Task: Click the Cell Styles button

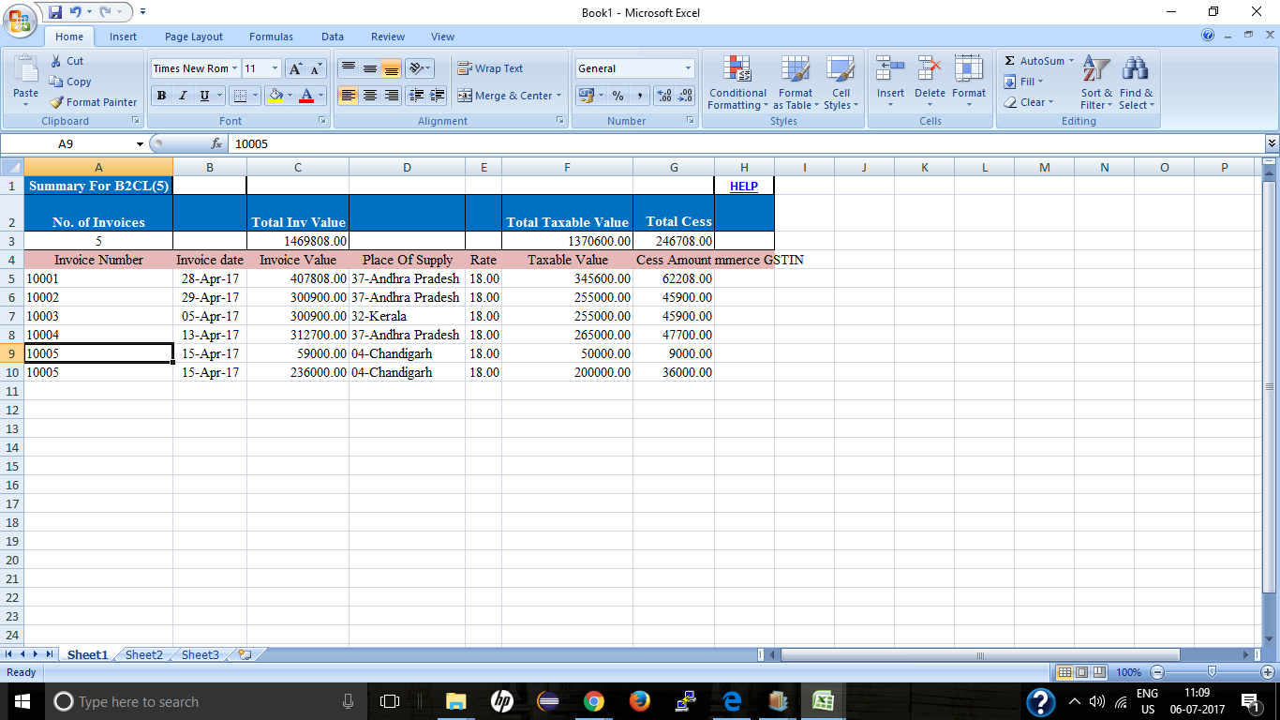Action: [x=841, y=83]
